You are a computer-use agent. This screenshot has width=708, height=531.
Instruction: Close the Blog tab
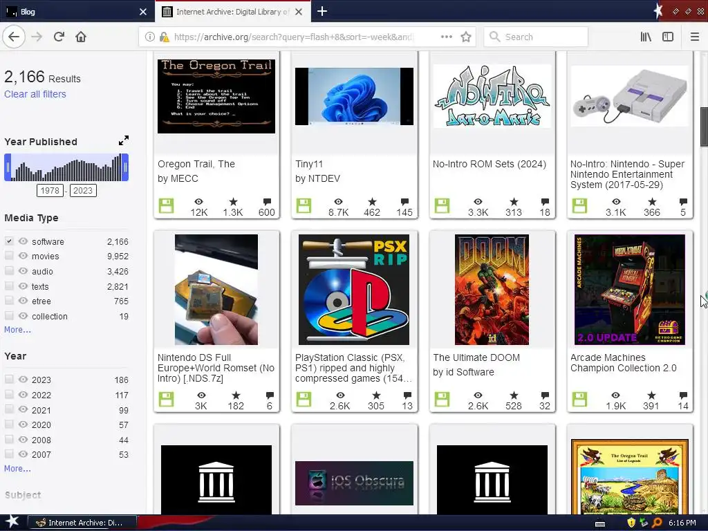click(142, 12)
